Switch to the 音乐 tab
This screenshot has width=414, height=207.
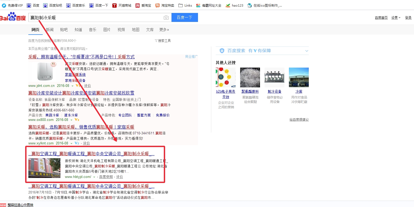coord(93,30)
